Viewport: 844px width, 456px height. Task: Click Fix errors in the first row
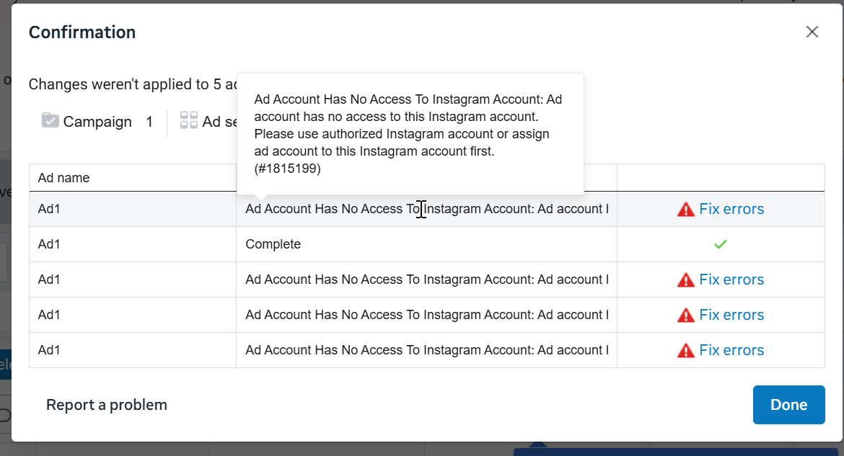pos(731,209)
